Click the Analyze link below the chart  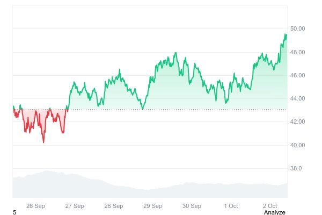[274, 212]
